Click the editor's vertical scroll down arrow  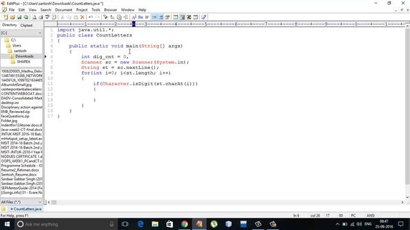click(407, 197)
